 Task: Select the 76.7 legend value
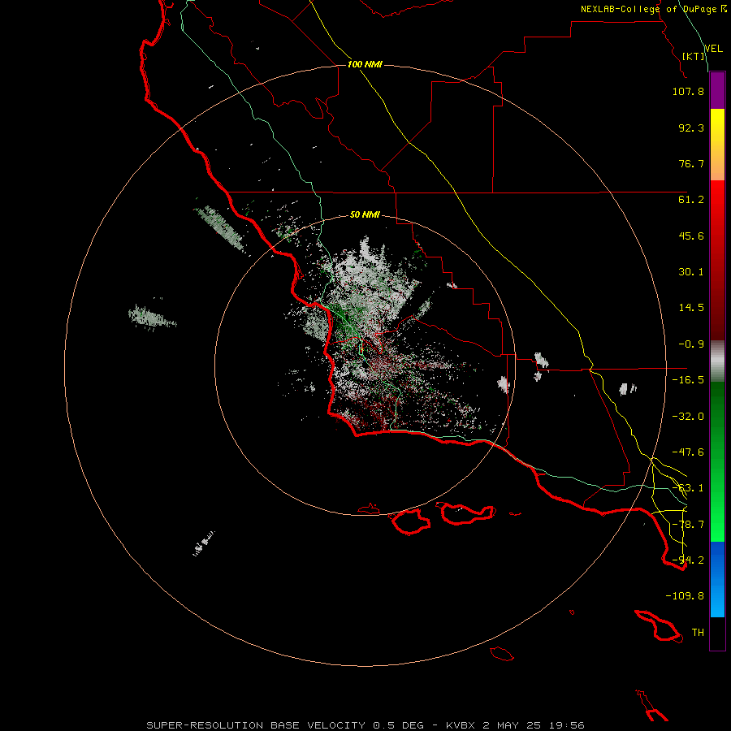[x=691, y=163]
